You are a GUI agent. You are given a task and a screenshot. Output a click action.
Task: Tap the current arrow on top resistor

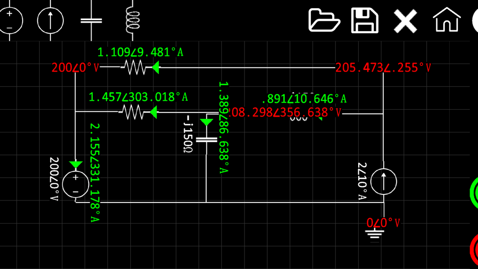[x=155, y=68]
